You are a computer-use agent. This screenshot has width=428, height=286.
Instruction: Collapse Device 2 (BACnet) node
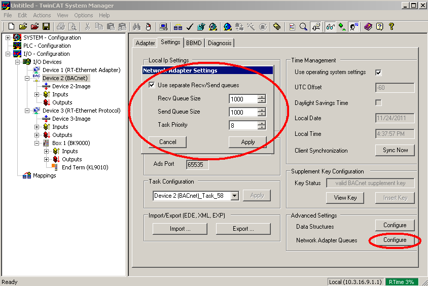point(27,78)
